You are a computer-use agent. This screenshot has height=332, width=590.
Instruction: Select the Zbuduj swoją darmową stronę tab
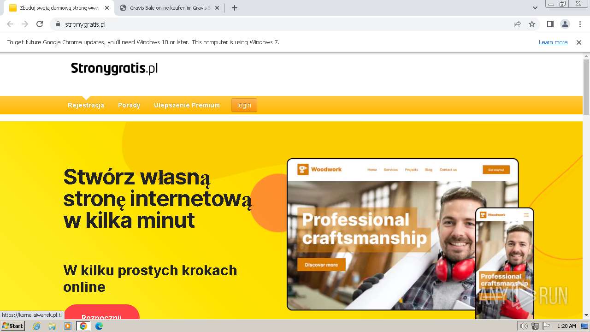pos(59,8)
